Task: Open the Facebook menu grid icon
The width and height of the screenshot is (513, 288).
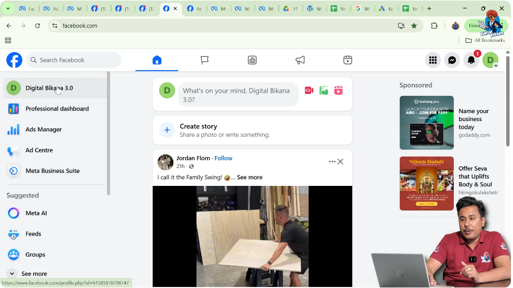Action: tap(433, 60)
